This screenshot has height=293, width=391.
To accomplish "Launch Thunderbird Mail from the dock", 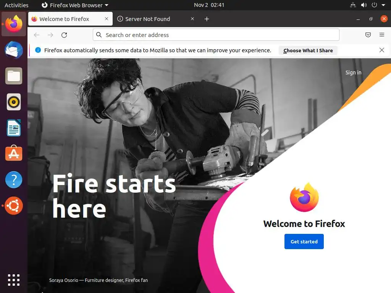I will click(x=14, y=50).
